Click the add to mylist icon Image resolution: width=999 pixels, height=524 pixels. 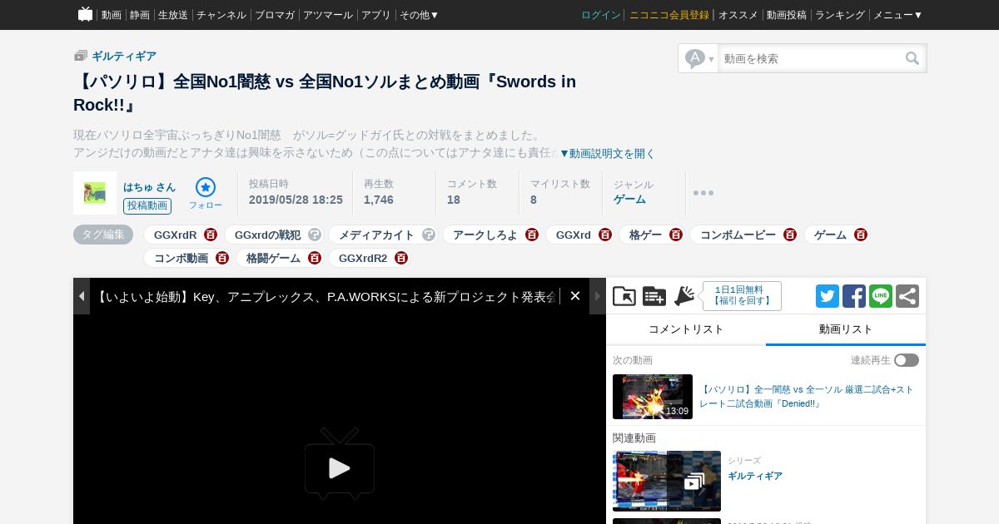click(x=654, y=296)
